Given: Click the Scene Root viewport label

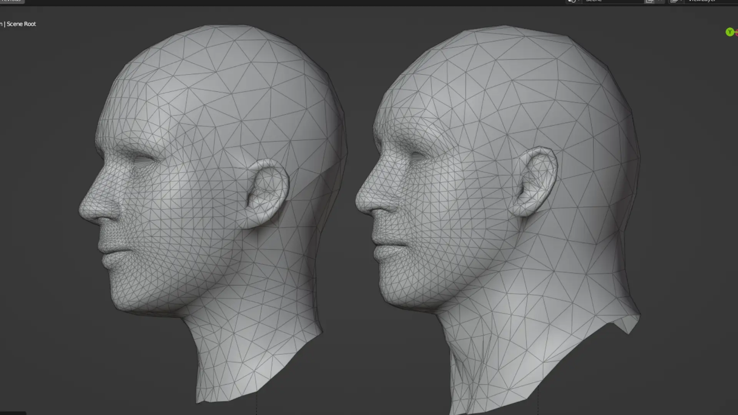Looking at the screenshot, I should pyautogui.click(x=21, y=24).
